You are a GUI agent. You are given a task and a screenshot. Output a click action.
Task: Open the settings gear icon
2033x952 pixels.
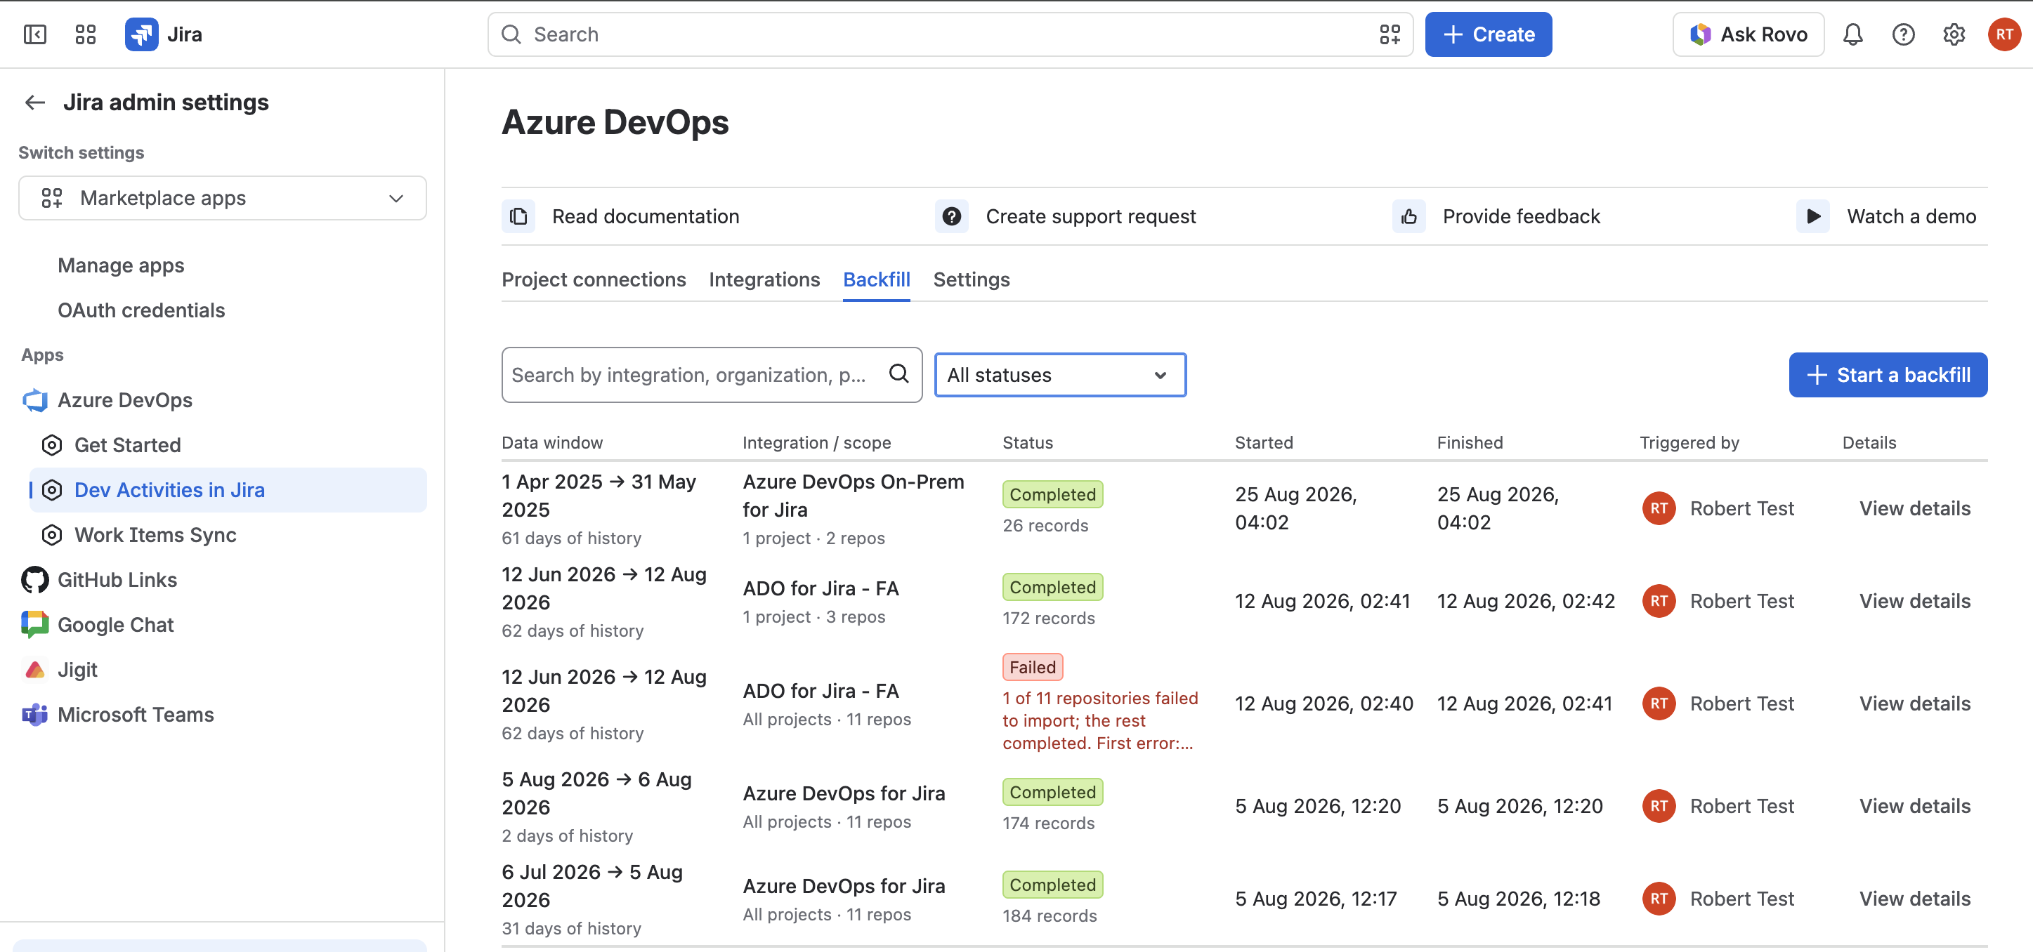(1954, 34)
